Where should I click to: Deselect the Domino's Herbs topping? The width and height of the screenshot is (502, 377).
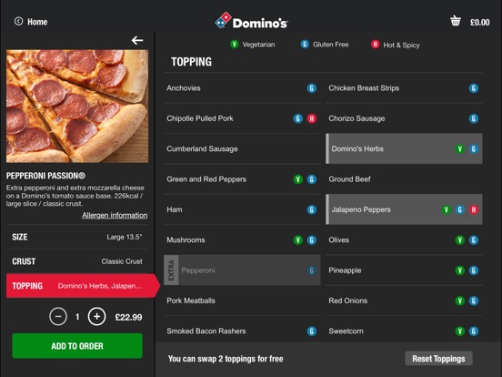point(404,148)
